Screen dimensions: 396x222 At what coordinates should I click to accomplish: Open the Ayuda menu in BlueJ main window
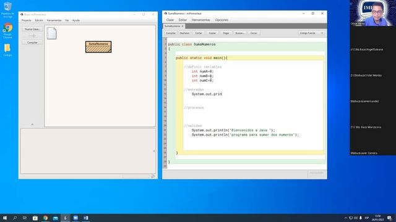click(76, 20)
